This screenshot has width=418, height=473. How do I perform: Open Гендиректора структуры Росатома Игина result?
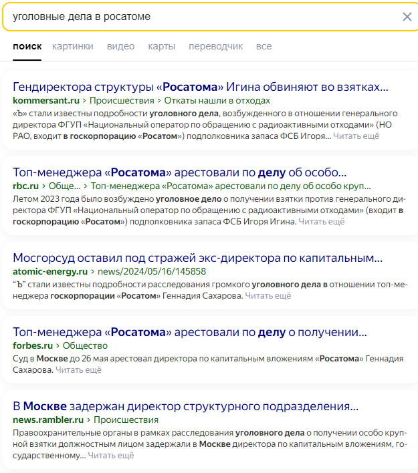pos(201,87)
